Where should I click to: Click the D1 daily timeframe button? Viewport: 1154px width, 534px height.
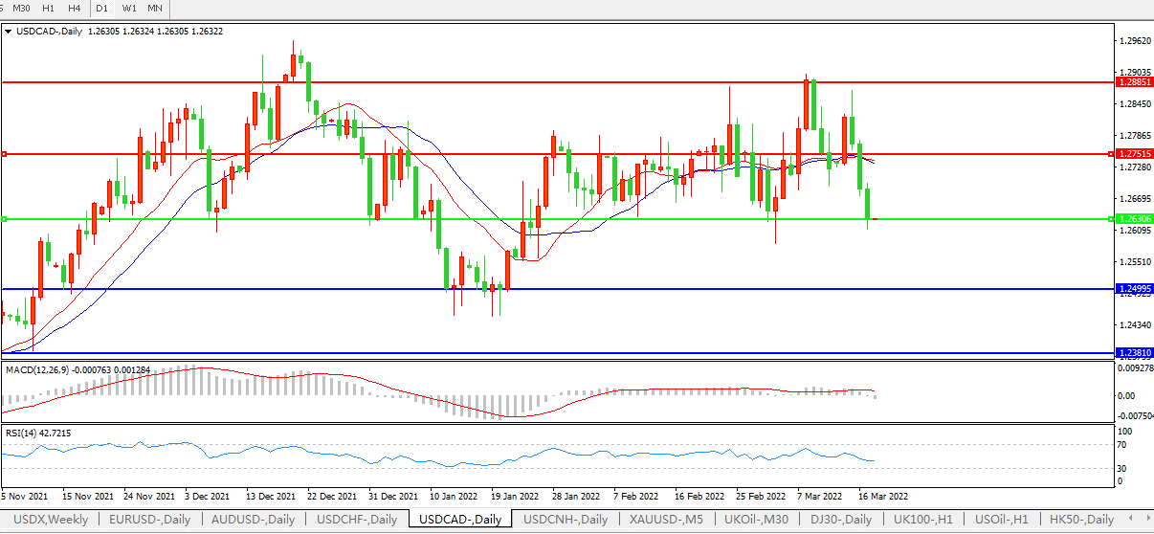102,8
